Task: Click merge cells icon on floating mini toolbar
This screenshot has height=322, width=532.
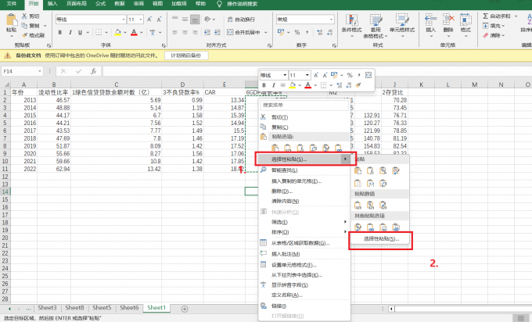Action: [368, 75]
